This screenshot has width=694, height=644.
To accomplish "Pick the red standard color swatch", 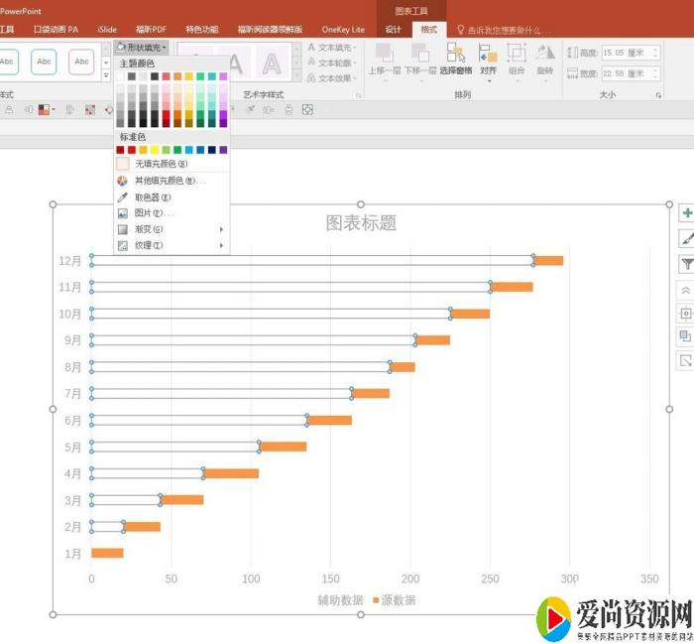I will 132,150.
